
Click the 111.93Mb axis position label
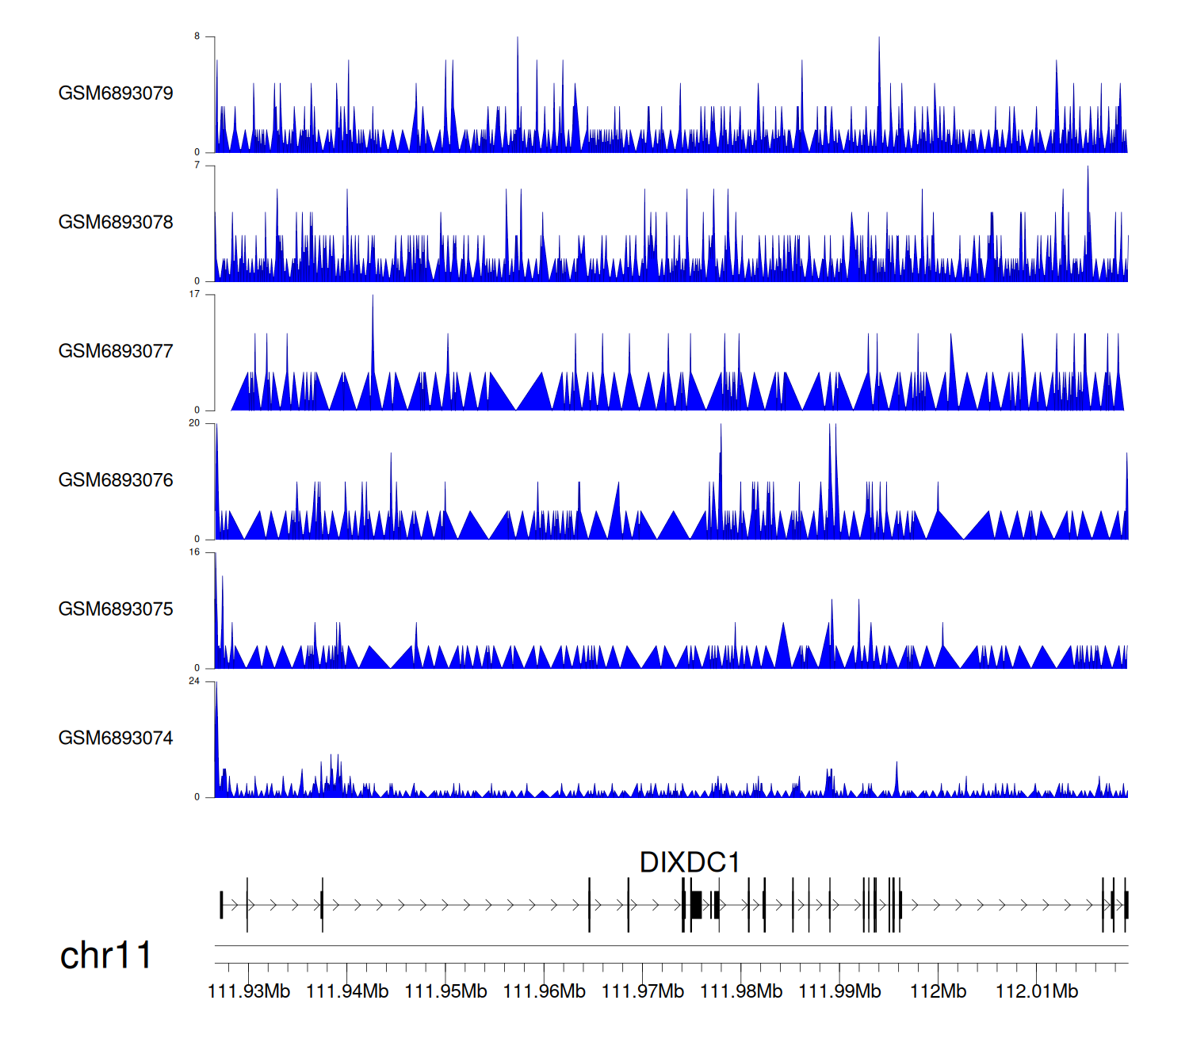(x=249, y=991)
